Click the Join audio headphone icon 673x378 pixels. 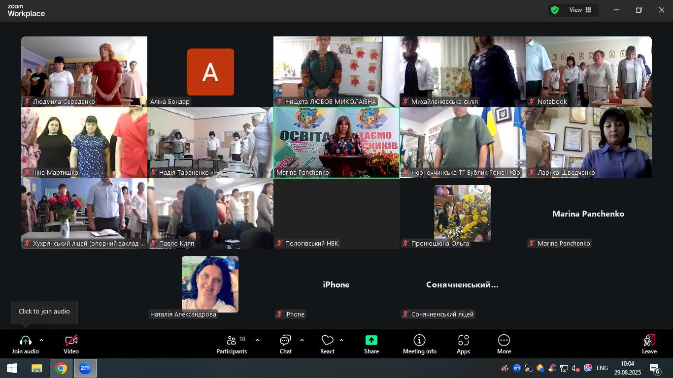pyautogui.click(x=26, y=341)
